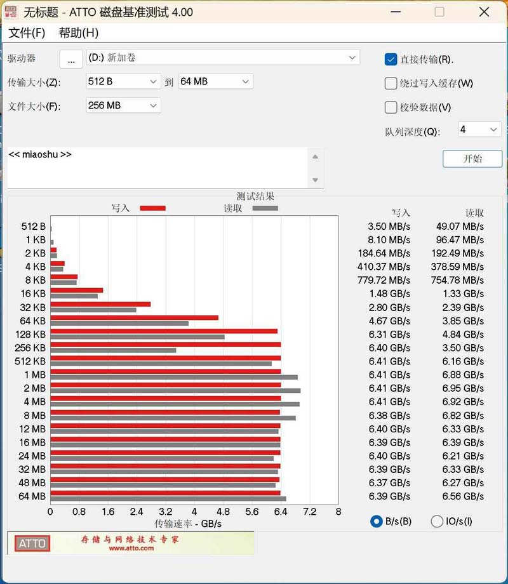Enable the 绕过写入缓存 checkbox

tap(391, 84)
